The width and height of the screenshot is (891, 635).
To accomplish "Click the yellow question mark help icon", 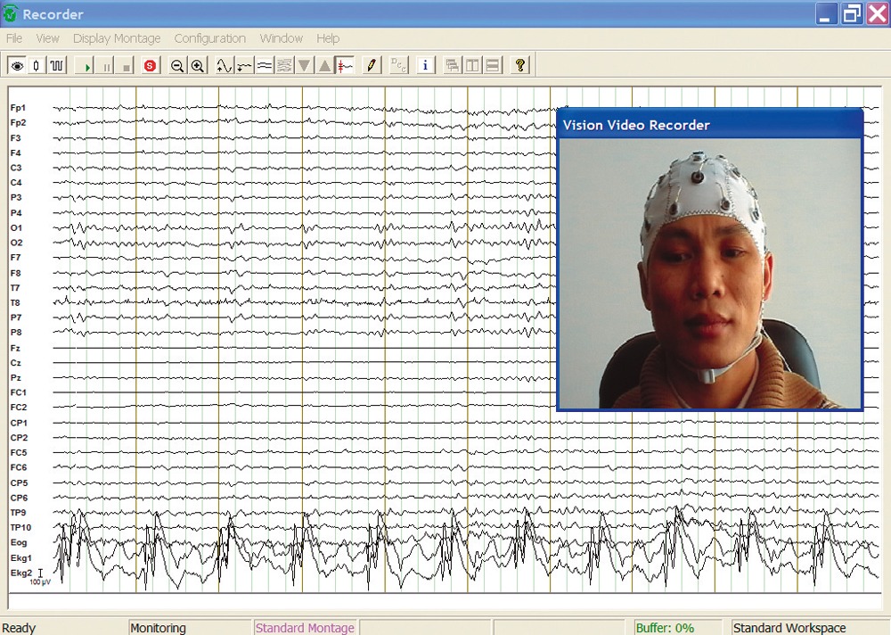I will coord(520,65).
